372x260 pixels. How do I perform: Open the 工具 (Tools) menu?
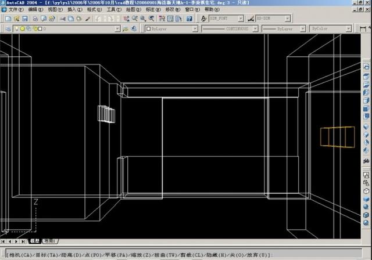[114, 10]
